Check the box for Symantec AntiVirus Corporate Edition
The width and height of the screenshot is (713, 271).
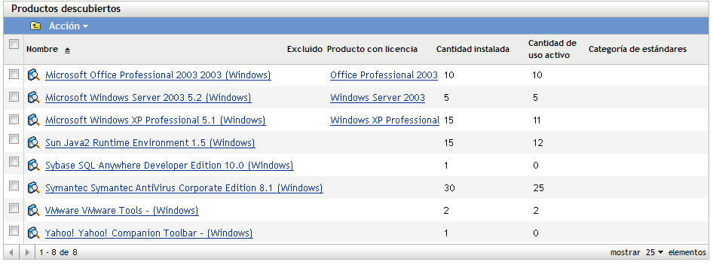[x=14, y=186]
